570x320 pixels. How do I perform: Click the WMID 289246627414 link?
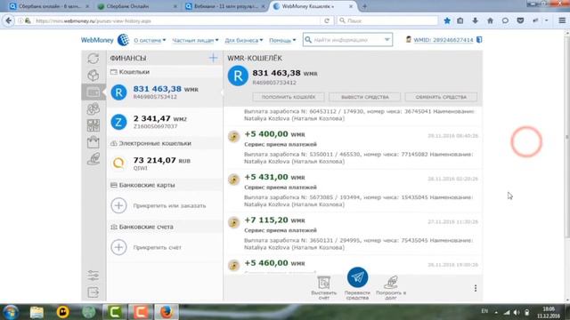(x=444, y=40)
